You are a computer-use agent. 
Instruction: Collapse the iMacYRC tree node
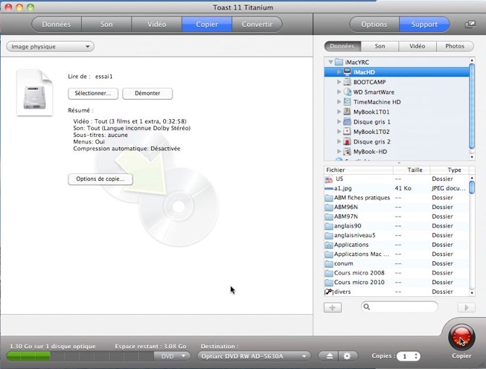(x=330, y=62)
